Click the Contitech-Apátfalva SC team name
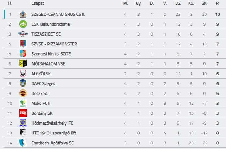Viewport: 226px width, 149px height. [52, 143]
